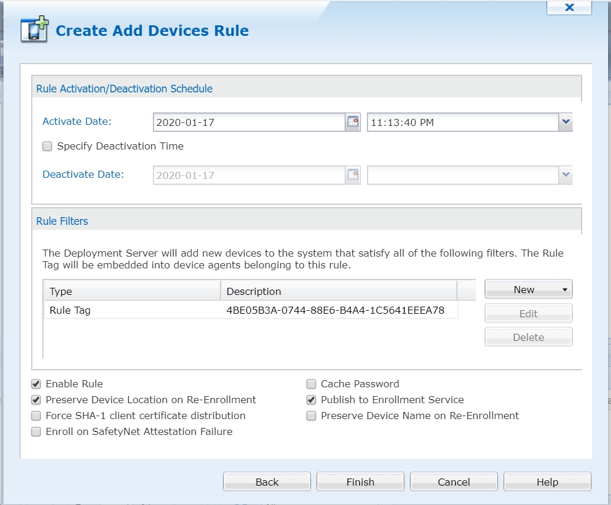Click the Deactivate Date calendar icon
Screen dimensions: 611x505
coord(353,175)
